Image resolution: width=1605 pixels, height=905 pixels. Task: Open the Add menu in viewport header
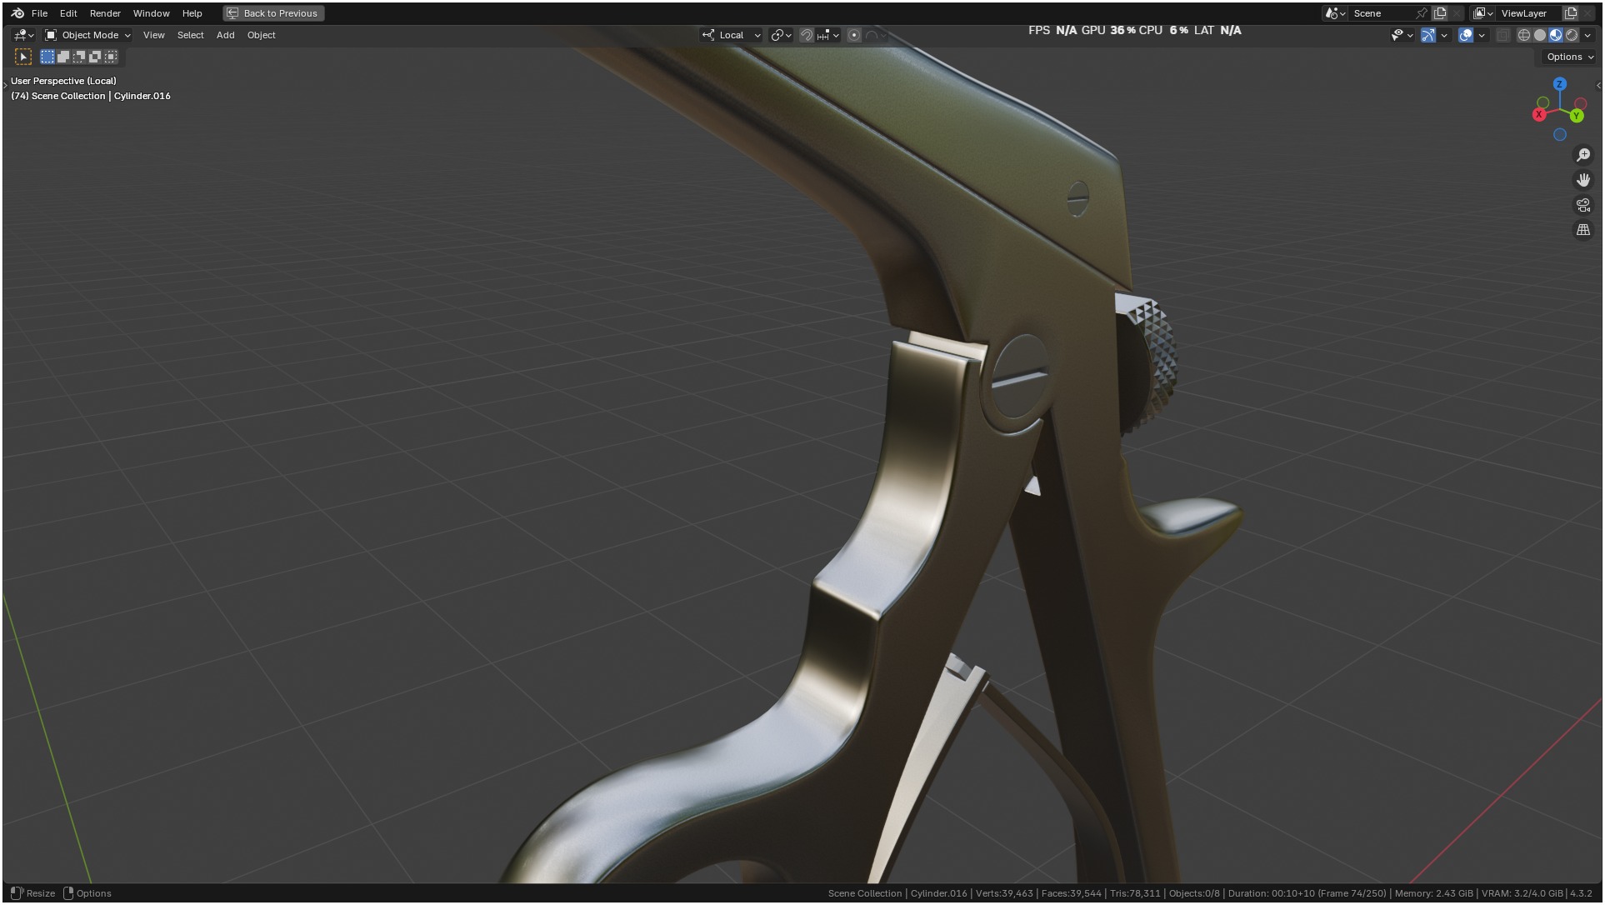point(225,35)
